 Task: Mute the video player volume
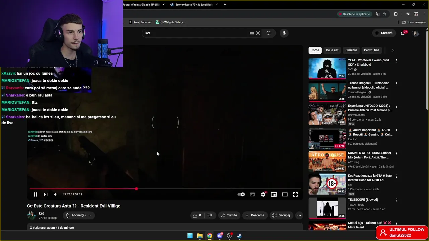[x=56, y=194]
